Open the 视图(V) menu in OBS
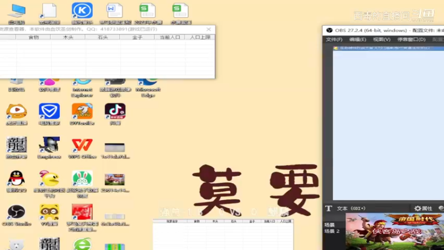444x250 pixels. 381,39
